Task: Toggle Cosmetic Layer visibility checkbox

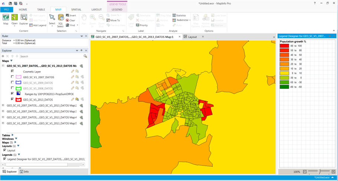Action: [x=12, y=71]
